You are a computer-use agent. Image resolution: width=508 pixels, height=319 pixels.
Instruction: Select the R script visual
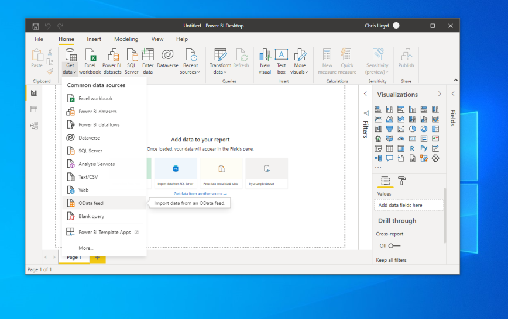(413, 148)
